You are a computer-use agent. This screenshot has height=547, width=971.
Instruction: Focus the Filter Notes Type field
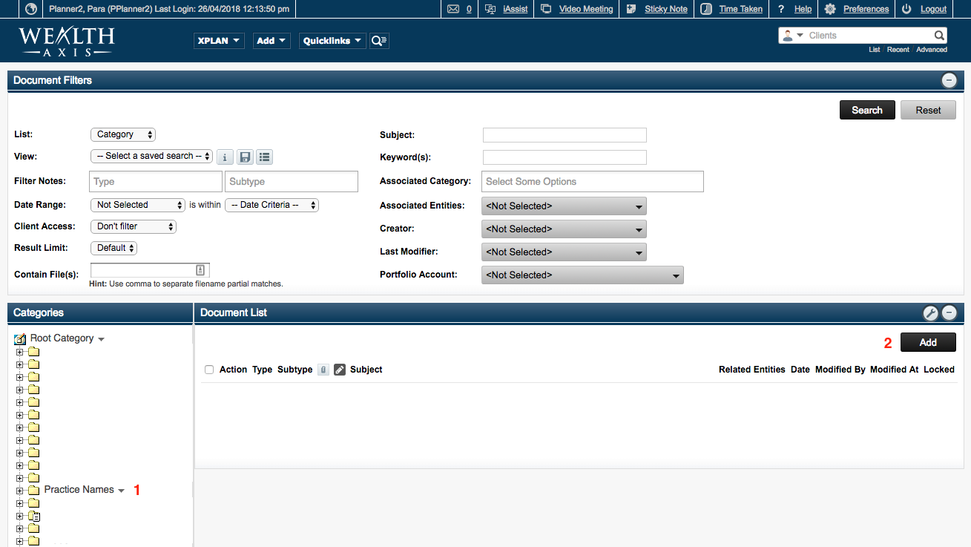click(x=156, y=181)
